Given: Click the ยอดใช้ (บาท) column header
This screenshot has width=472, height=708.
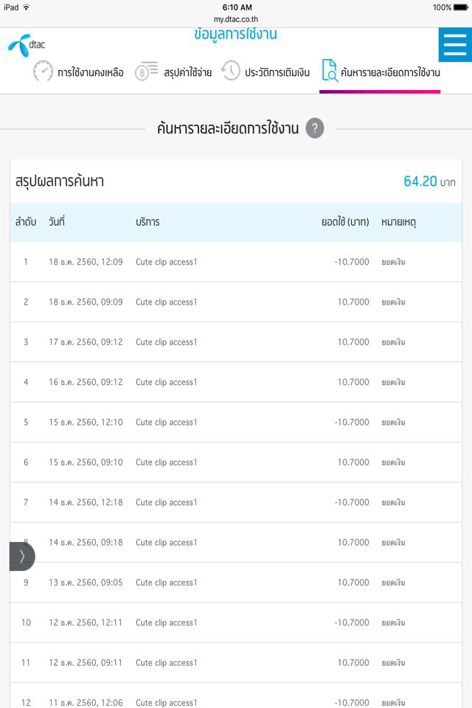Looking at the screenshot, I should click(345, 222).
